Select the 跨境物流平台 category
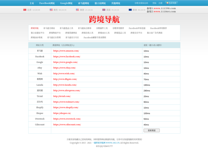 (x=55, y=33)
